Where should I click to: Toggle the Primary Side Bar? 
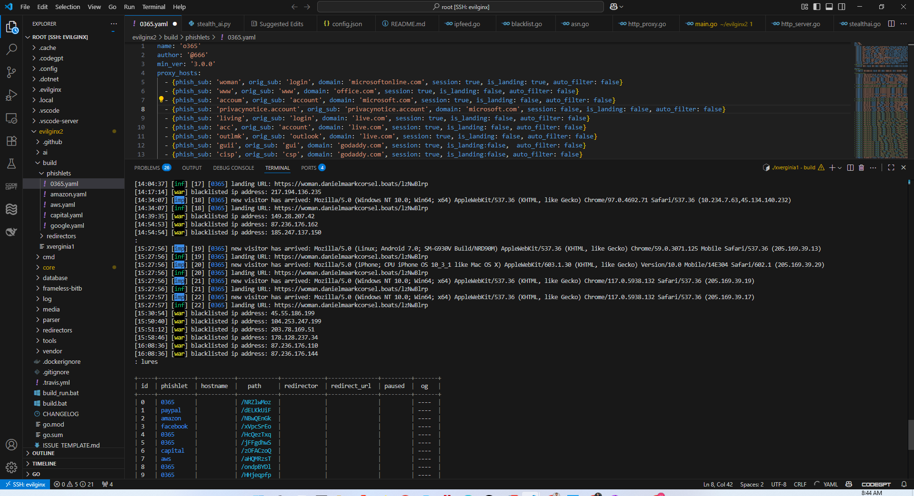pyautogui.click(x=817, y=7)
